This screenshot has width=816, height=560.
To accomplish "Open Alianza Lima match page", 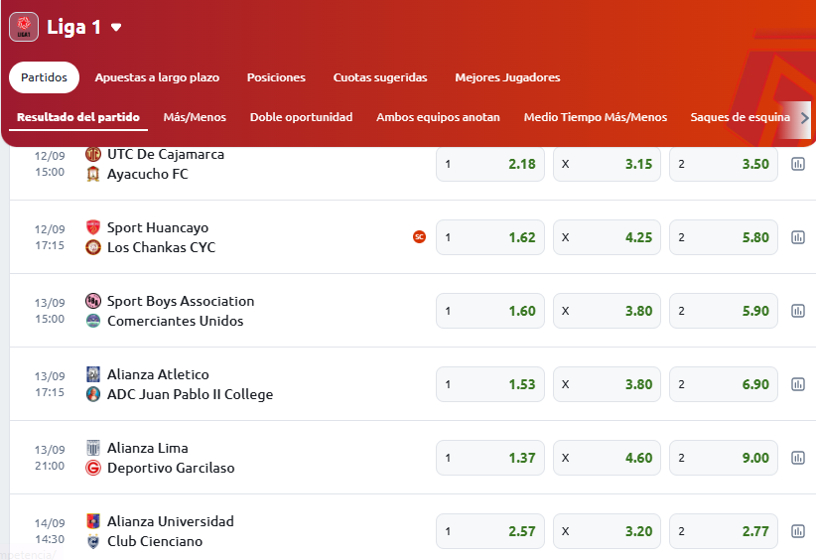I will click(148, 448).
